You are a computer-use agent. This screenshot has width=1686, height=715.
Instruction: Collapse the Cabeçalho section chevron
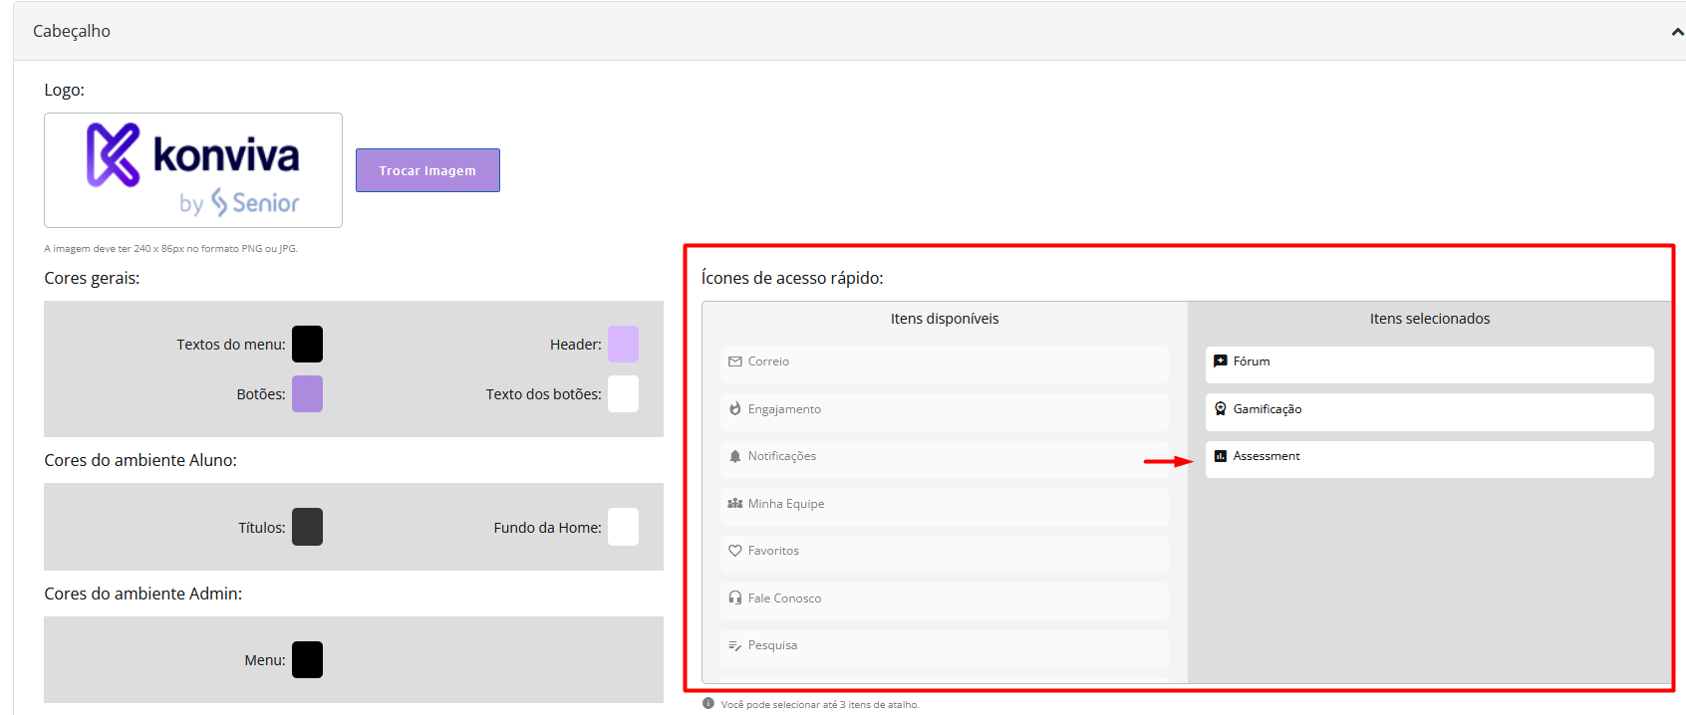[x=1677, y=32]
